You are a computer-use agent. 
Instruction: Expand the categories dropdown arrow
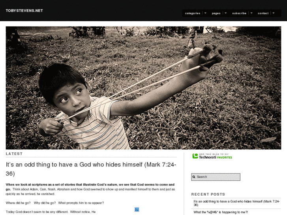205,13
